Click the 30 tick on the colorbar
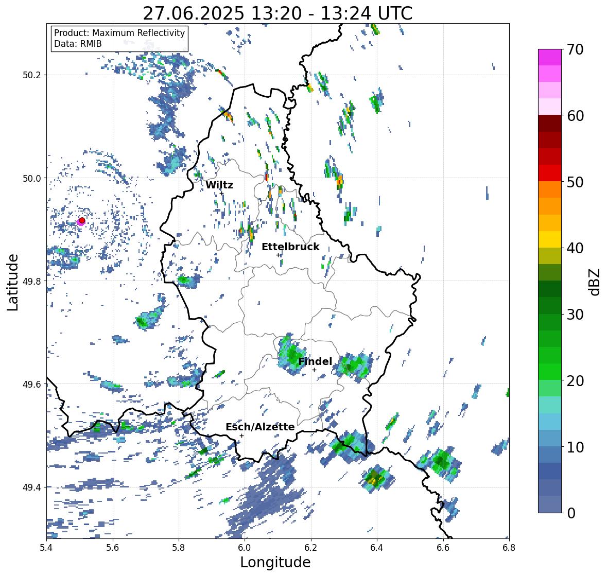Screen dimensions: 607x575 click(x=575, y=314)
